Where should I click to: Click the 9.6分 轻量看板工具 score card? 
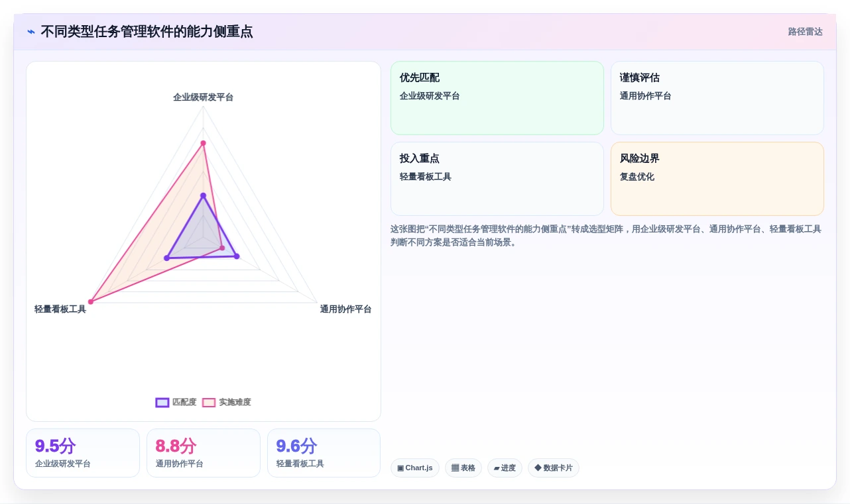click(324, 453)
